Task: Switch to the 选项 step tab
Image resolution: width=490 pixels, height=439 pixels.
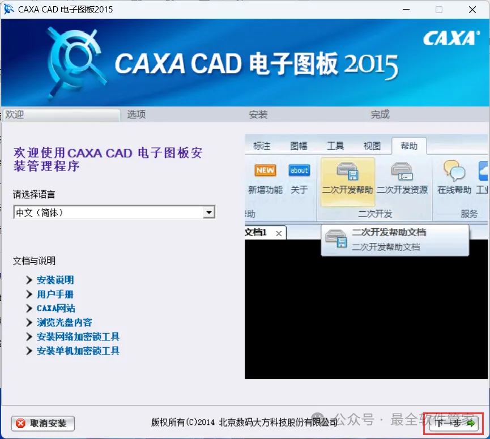Action: pos(137,114)
